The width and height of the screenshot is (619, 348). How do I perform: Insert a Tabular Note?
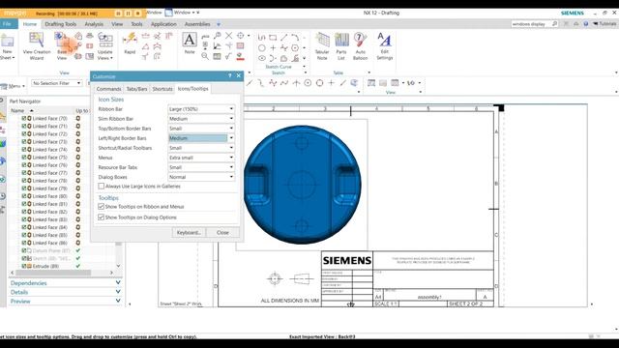(x=322, y=46)
